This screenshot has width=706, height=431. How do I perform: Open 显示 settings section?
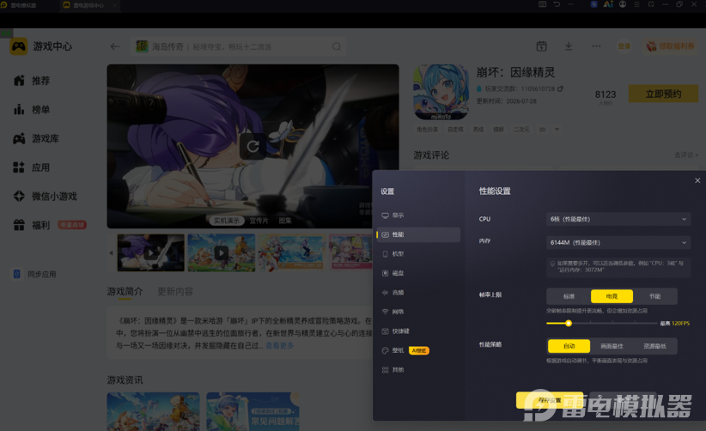418,215
